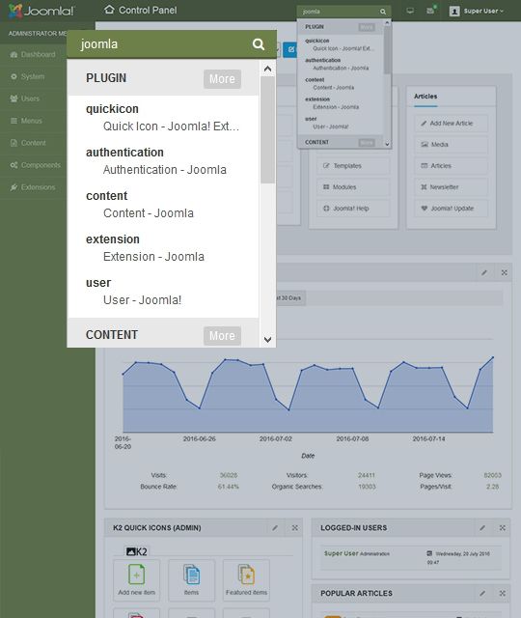Click the Super User avatar icon
This screenshot has width=521, height=618.
(x=454, y=11)
